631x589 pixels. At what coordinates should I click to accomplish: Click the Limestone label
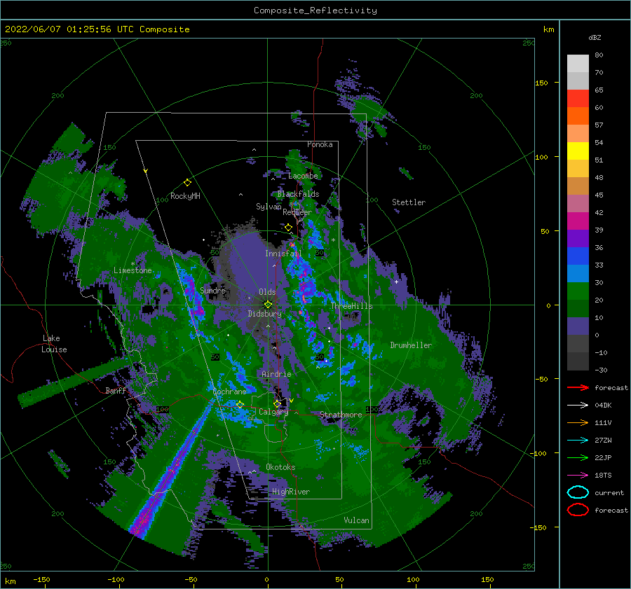click(x=133, y=270)
